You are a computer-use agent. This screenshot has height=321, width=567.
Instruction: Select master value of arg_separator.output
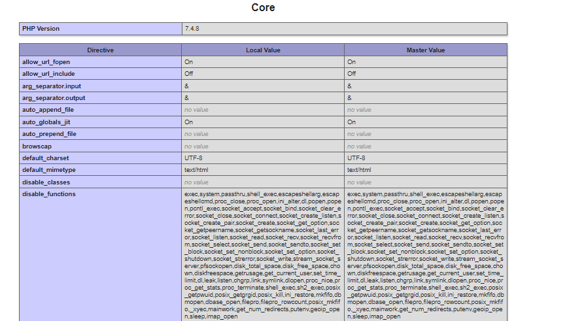coord(350,98)
